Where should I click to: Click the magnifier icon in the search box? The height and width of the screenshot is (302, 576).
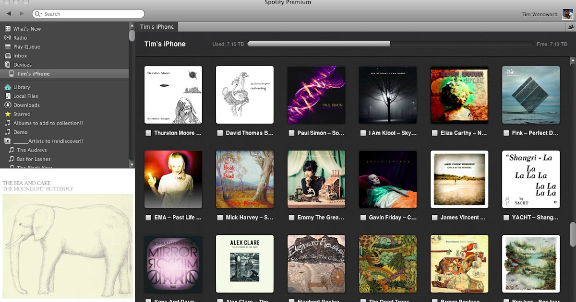point(37,14)
